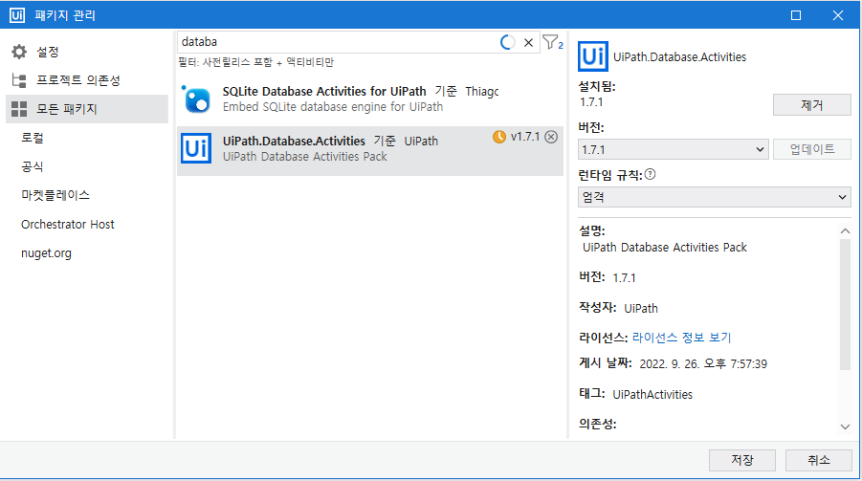Select 모든 패키지 in the sidebar
Image resolution: width=862 pixels, height=481 pixels.
(x=86, y=109)
